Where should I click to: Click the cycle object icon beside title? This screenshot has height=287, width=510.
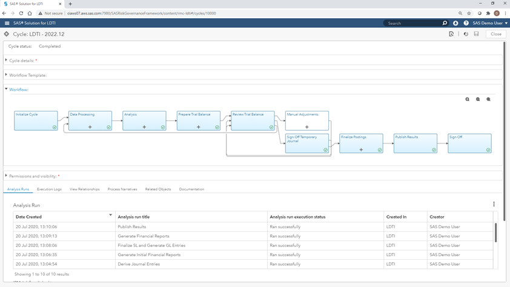point(7,34)
